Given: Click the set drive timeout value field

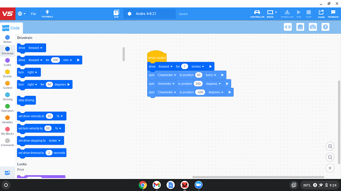Looking at the screenshot, I should tap(49, 153).
